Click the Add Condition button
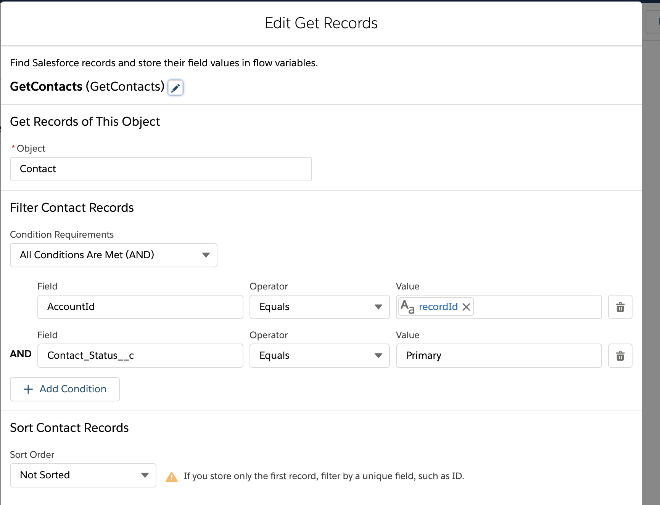The image size is (660, 505). click(x=65, y=389)
